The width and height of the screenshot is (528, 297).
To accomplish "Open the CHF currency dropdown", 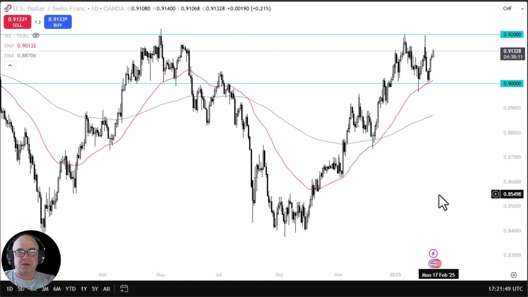I will [513, 9].
